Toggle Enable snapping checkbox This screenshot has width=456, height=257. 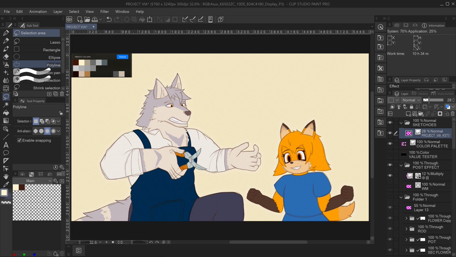(x=19, y=140)
